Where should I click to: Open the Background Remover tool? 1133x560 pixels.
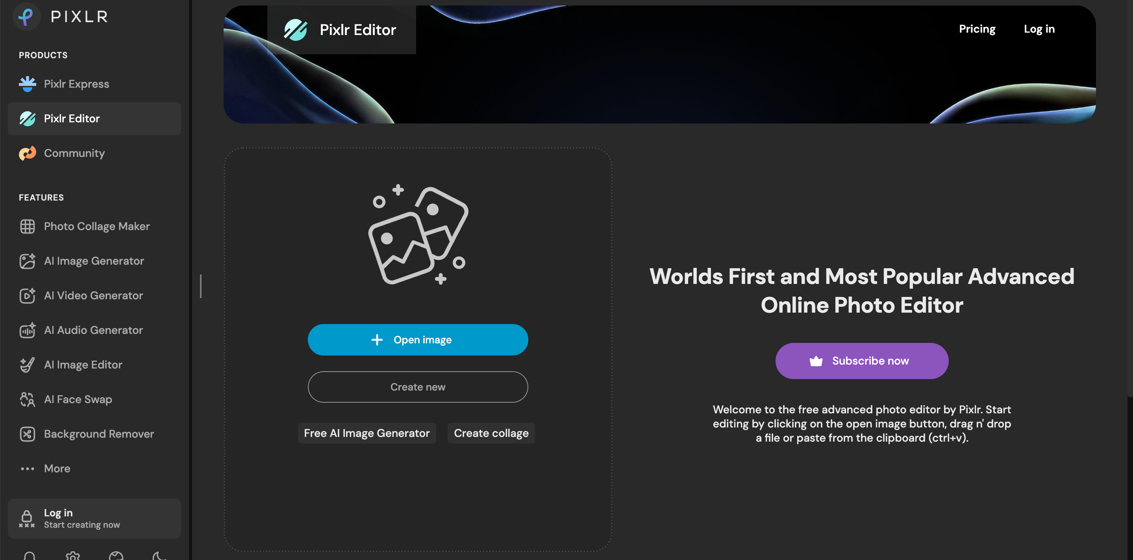click(94, 434)
